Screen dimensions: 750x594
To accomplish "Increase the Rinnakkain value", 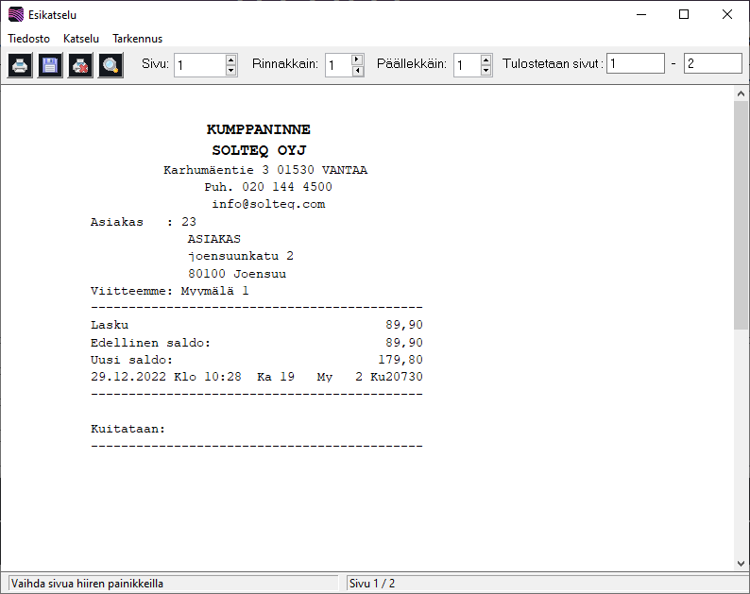I will tap(357, 59).
